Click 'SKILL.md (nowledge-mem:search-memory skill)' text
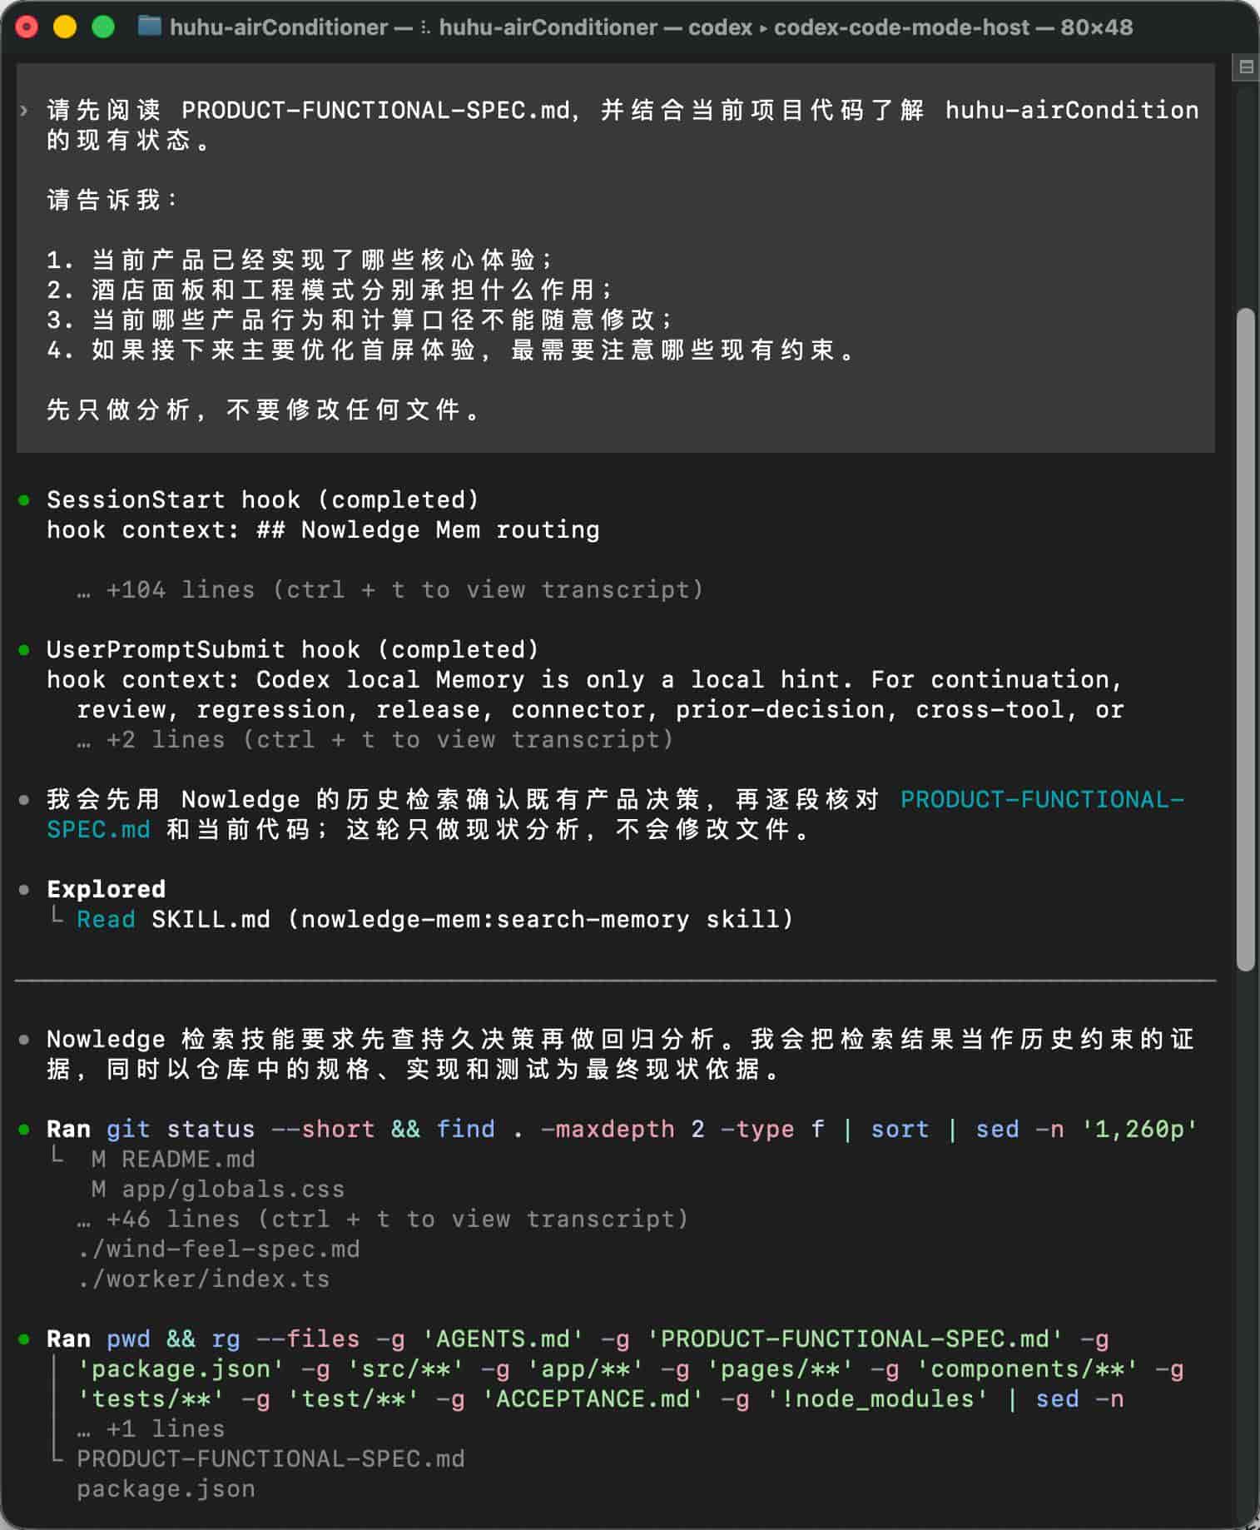Image resolution: width=1260 pixels, height=1530 pixels. 473,920
